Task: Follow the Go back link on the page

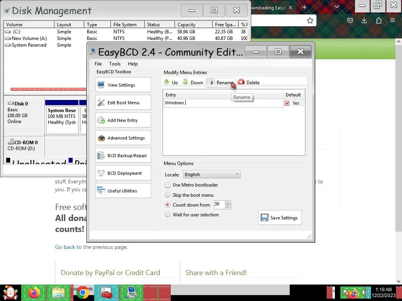Action: point(65,247)
